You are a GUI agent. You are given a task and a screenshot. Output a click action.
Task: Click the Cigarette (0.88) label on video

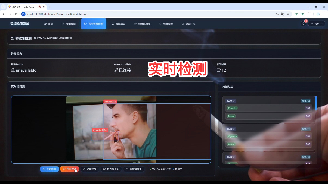100,130
